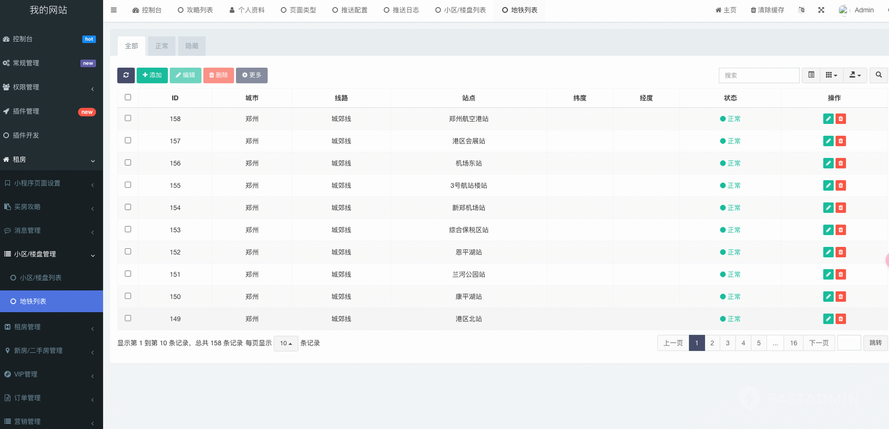
Task: Click the green 添加 button
Action: [x=152, y=75]
